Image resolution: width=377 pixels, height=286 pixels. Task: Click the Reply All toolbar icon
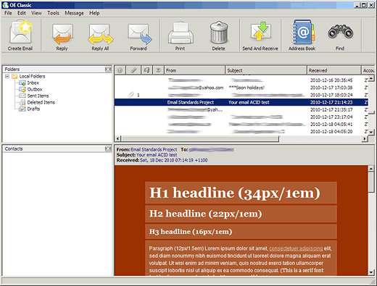point(100,37)
